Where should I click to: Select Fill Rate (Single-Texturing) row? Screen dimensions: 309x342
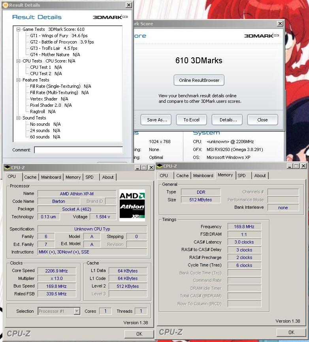pyautogui.click(x=60, y=86)
